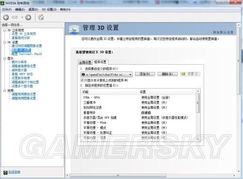Viewport: 243px width, 179px height.
Task: Select the 平滑处理 - 模式 row
Action: click(139, 127)
